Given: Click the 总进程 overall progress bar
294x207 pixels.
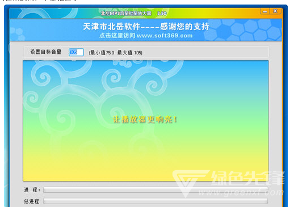Looking at the screenshot, I should point(156,201).
